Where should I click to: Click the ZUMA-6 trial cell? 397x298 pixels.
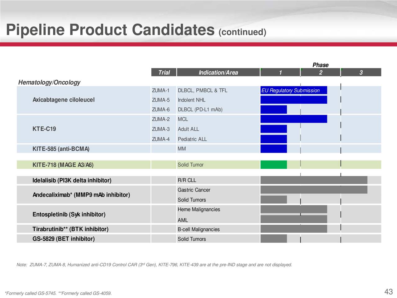click(161, 110)
